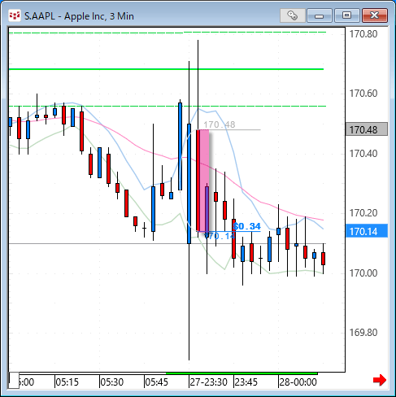Viewport: 396px width, 397px height.
Task: Click the 28-00:00 time axis label
Action: 298,382
